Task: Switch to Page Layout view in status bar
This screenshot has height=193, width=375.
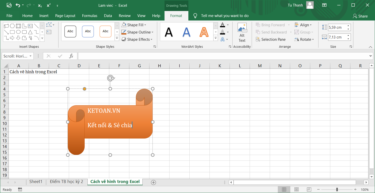Action: tap(296, 189)
